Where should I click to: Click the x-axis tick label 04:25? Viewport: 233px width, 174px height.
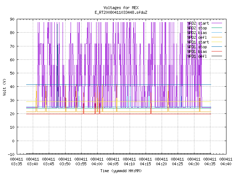178,164
